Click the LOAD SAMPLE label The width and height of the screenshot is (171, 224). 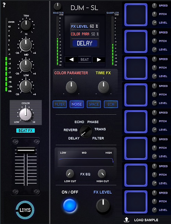tap(146, 220)
